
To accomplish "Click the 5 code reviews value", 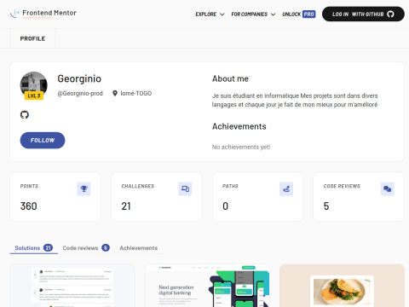I will [x=326, y=206].
